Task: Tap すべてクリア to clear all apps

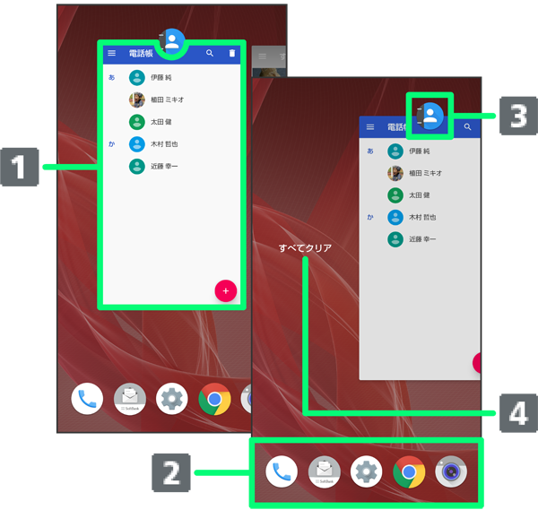Action: 305,247
